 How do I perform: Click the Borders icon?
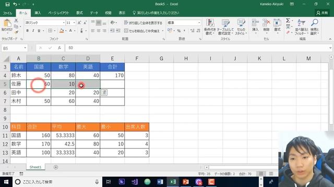click(x=50, y=31)
